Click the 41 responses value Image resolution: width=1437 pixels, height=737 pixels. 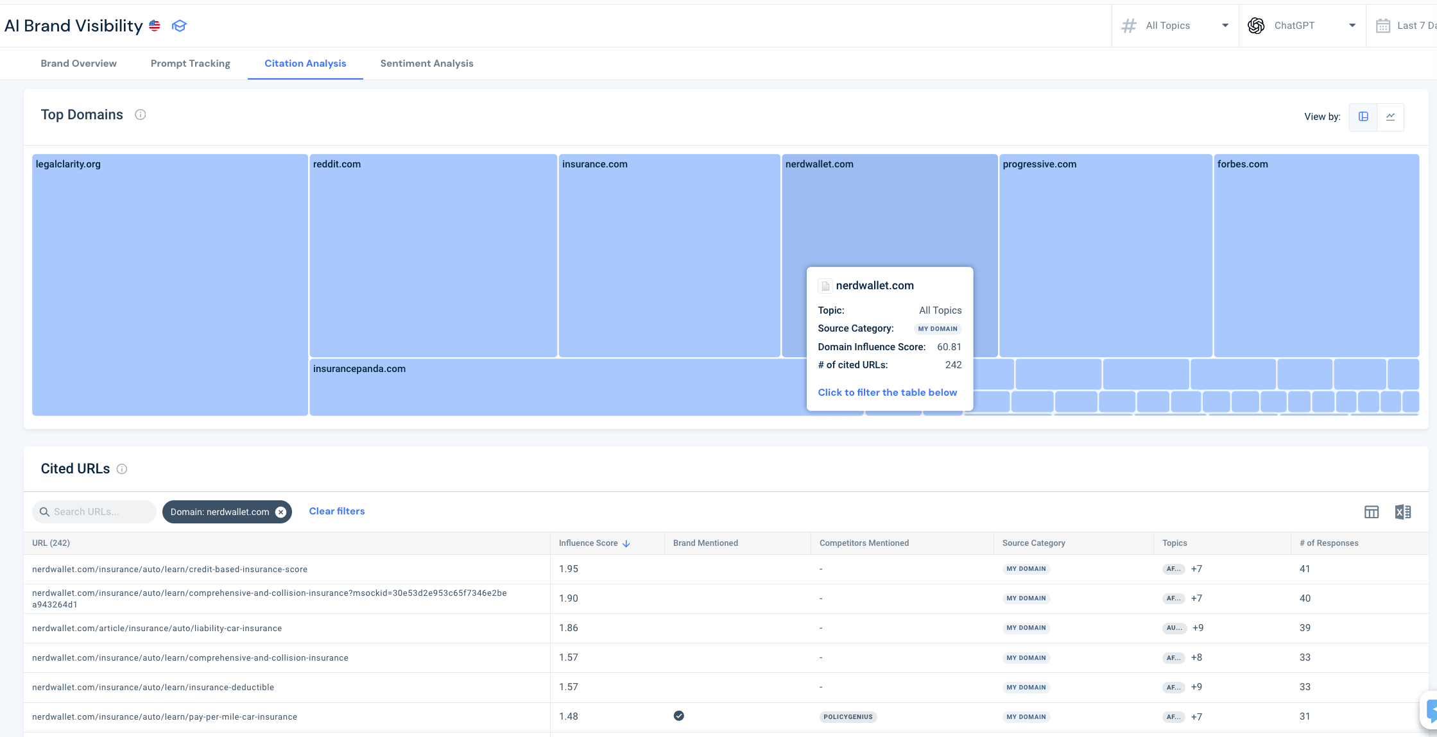(1305, 569)
